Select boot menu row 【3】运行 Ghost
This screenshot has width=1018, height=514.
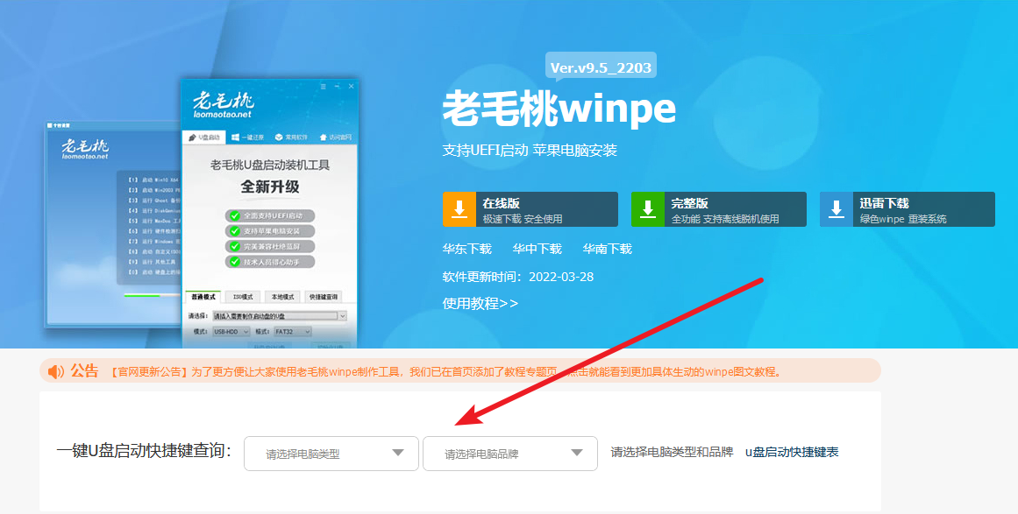153,201
